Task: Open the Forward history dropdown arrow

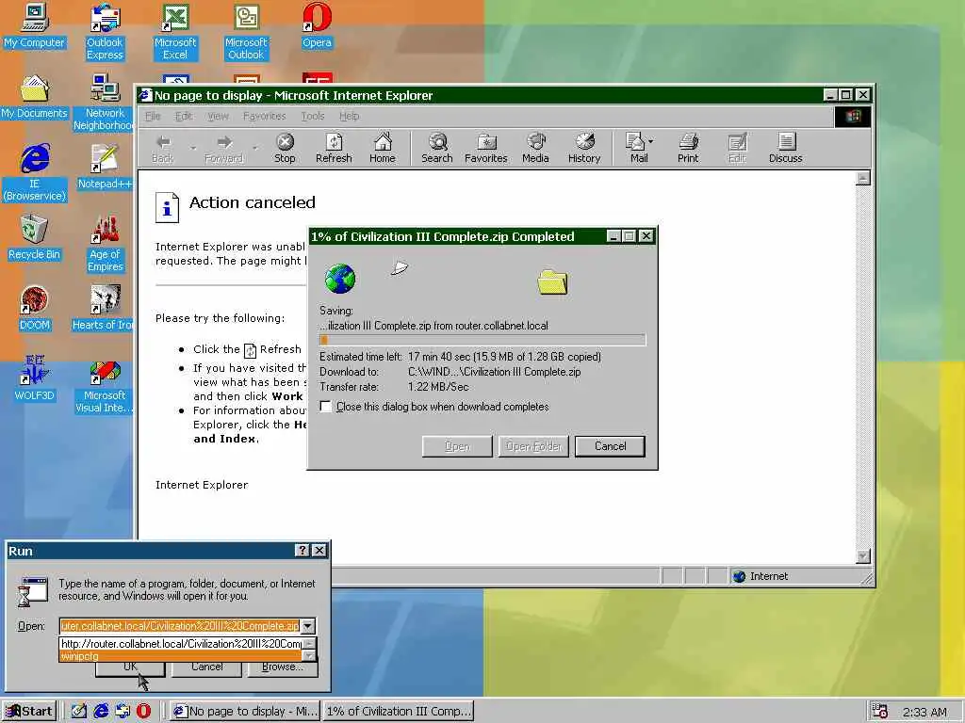Action: tap(254, 148)
